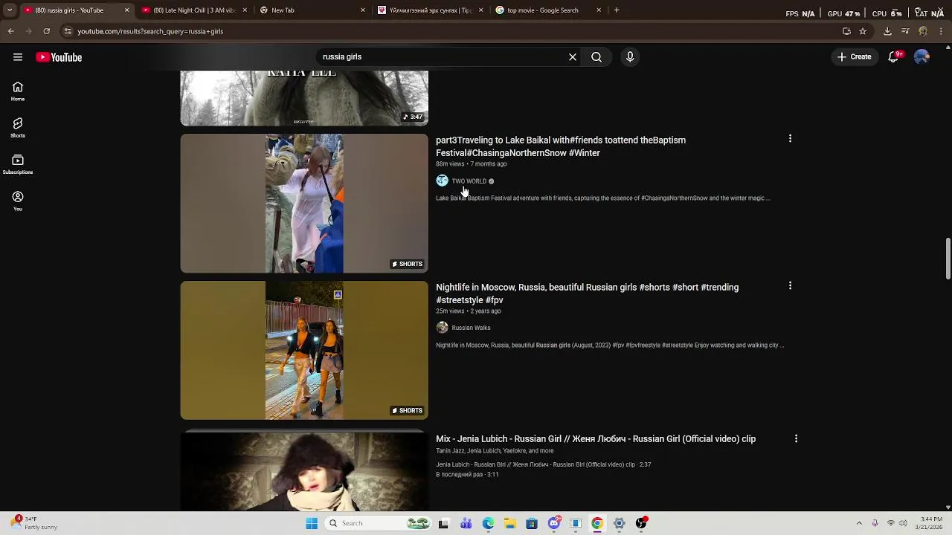
Task: Click '88m views' under the Lake Baikal video
Action: pyautogui.click(x=450, y=164)
